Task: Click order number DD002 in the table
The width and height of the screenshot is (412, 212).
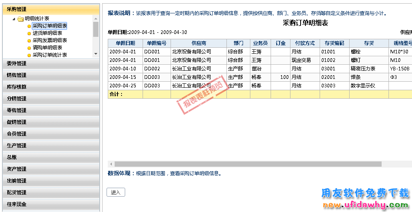Action: (x=152, y=69)
